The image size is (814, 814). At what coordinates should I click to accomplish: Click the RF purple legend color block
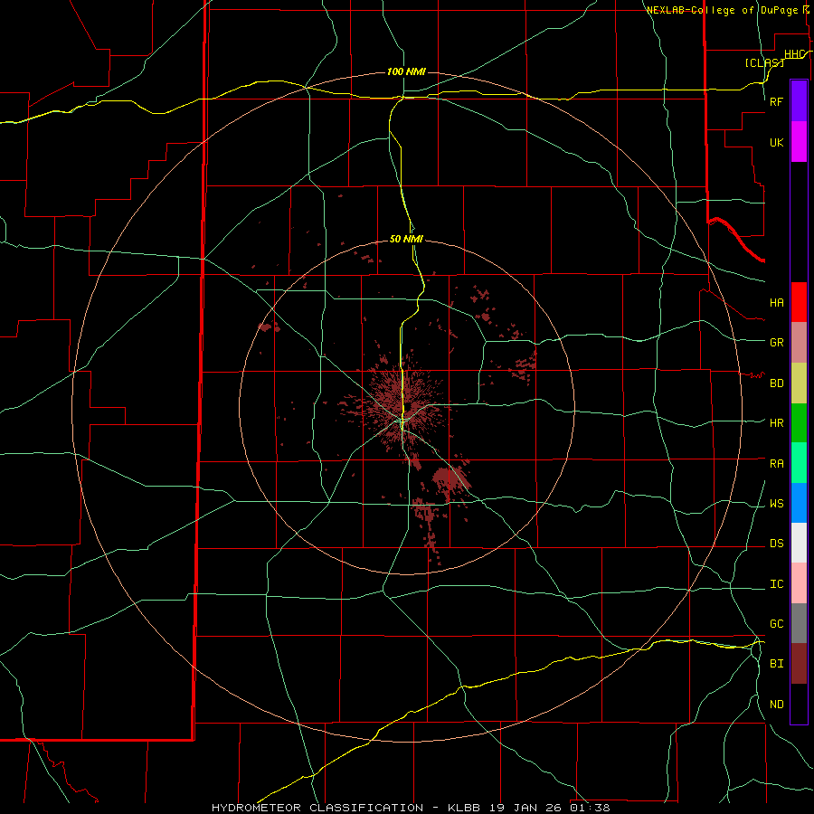tap(799, 101)
